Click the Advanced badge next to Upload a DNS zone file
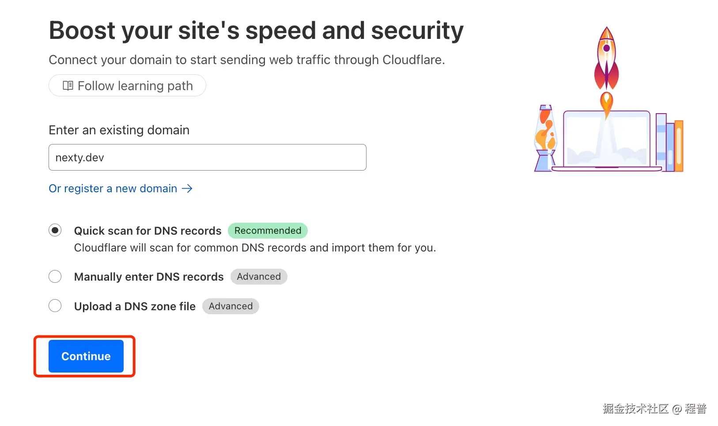This screenshot has width=718, height=426. tap(231, 306)
